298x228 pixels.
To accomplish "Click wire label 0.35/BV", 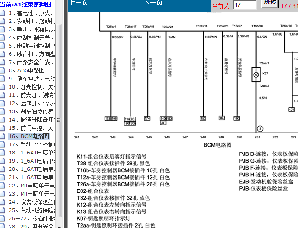I will pos(118,37).
